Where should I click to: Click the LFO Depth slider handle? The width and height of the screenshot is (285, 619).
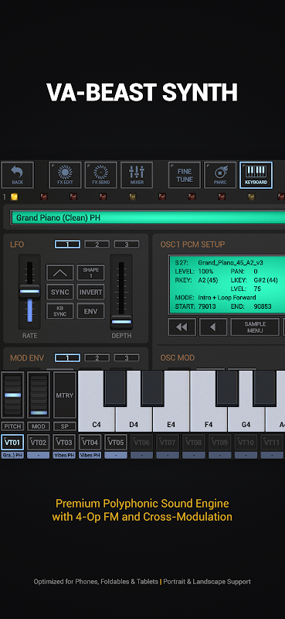(x=121, y=322)
